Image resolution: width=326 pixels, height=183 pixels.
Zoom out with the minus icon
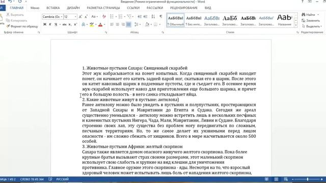click(x=293, y=179)
